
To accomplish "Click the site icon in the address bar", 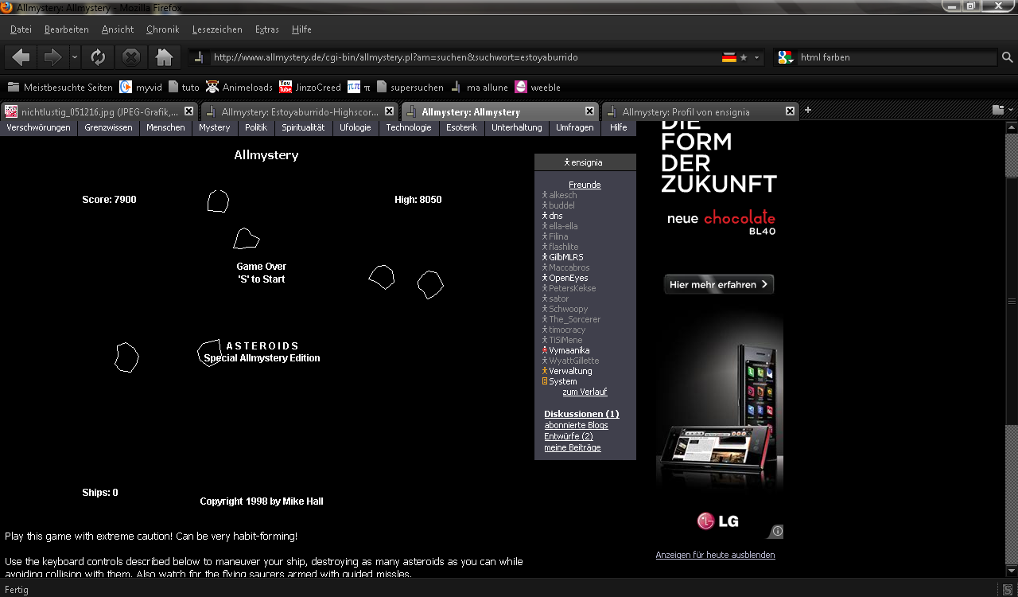I will coord(200,57).
